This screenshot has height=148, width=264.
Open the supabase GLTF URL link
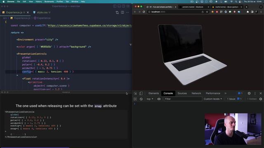tap(90, 25)
